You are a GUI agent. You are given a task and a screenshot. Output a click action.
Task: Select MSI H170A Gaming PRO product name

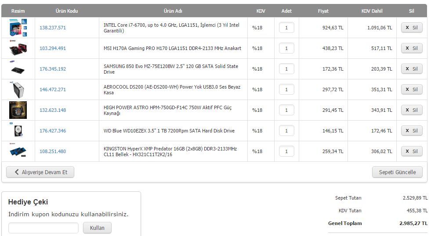[172, 48]
